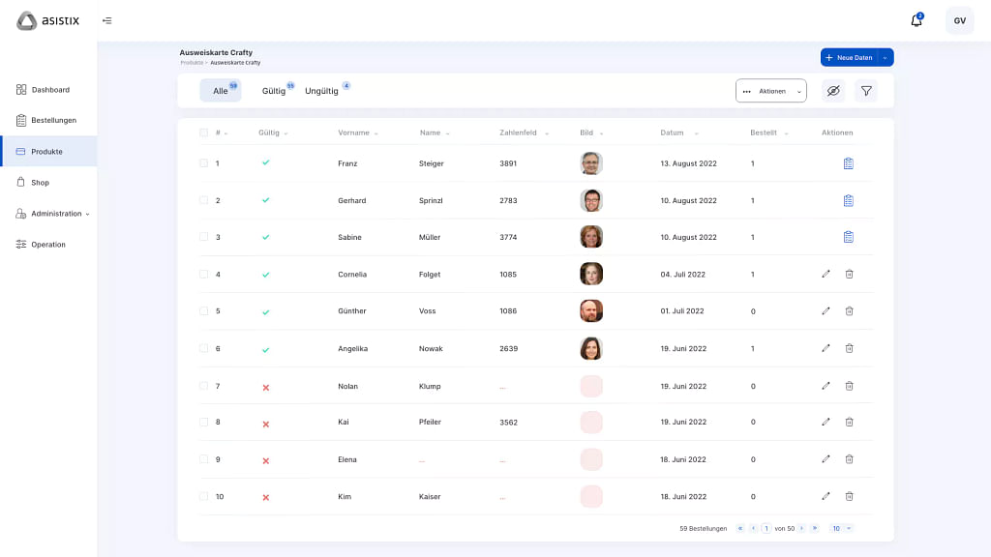
Task: Edit the Nolan Klump entry
Action: (x=826, y=386)
